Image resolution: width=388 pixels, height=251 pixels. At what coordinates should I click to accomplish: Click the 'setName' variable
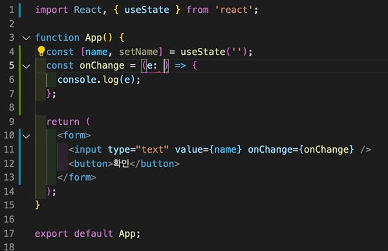138,52
